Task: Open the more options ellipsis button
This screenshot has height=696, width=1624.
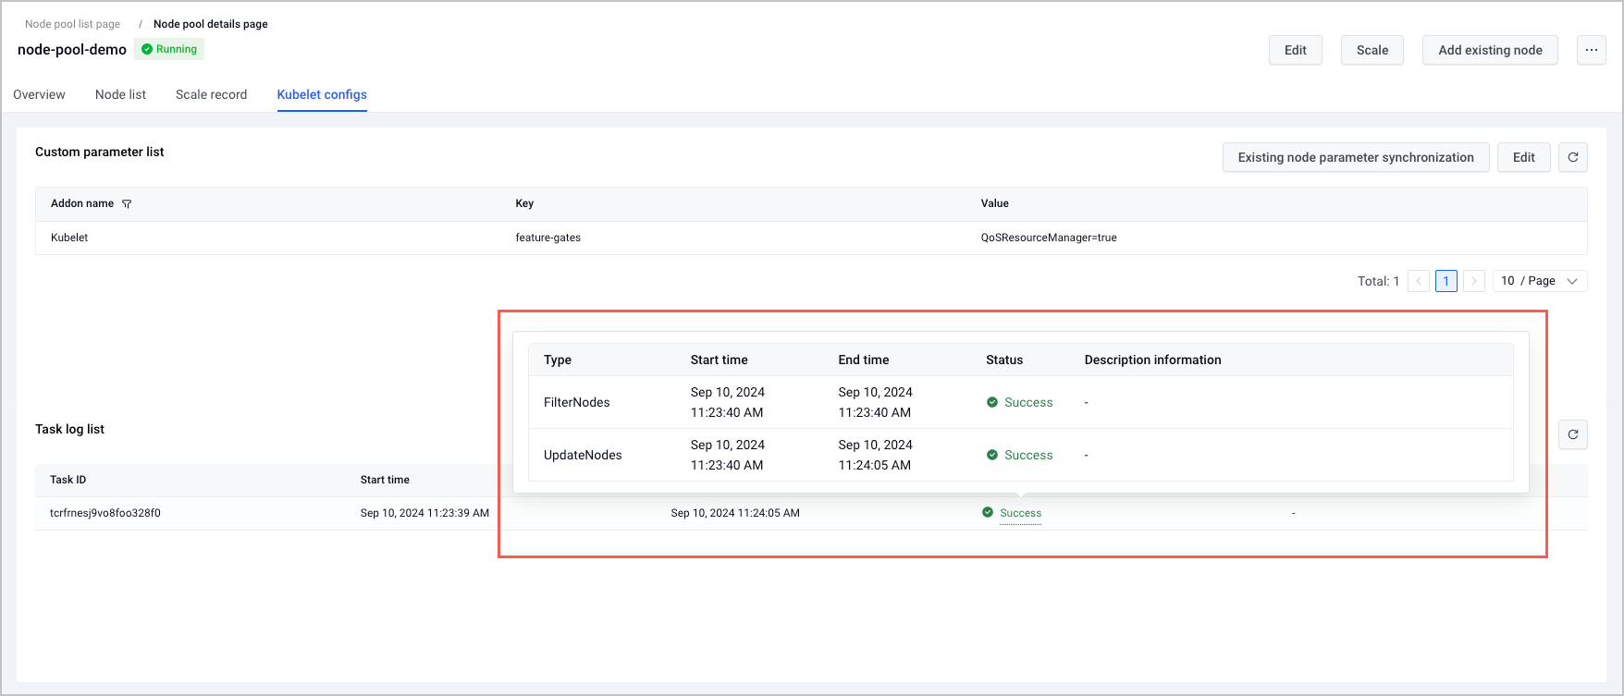Action: [x=1591, y=50]
